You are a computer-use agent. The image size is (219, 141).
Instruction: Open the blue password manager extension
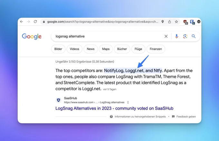click(193, 22)
